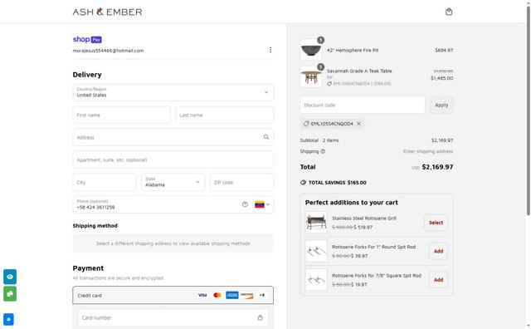This screenshot has width=531, height=329.
Task: Click the $1,485.00 table price
Action: click(441, 78)
